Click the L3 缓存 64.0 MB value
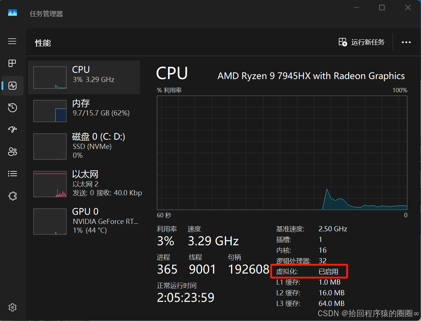The width and height of the screenshot is (421, 321). [x=331, y=303]
